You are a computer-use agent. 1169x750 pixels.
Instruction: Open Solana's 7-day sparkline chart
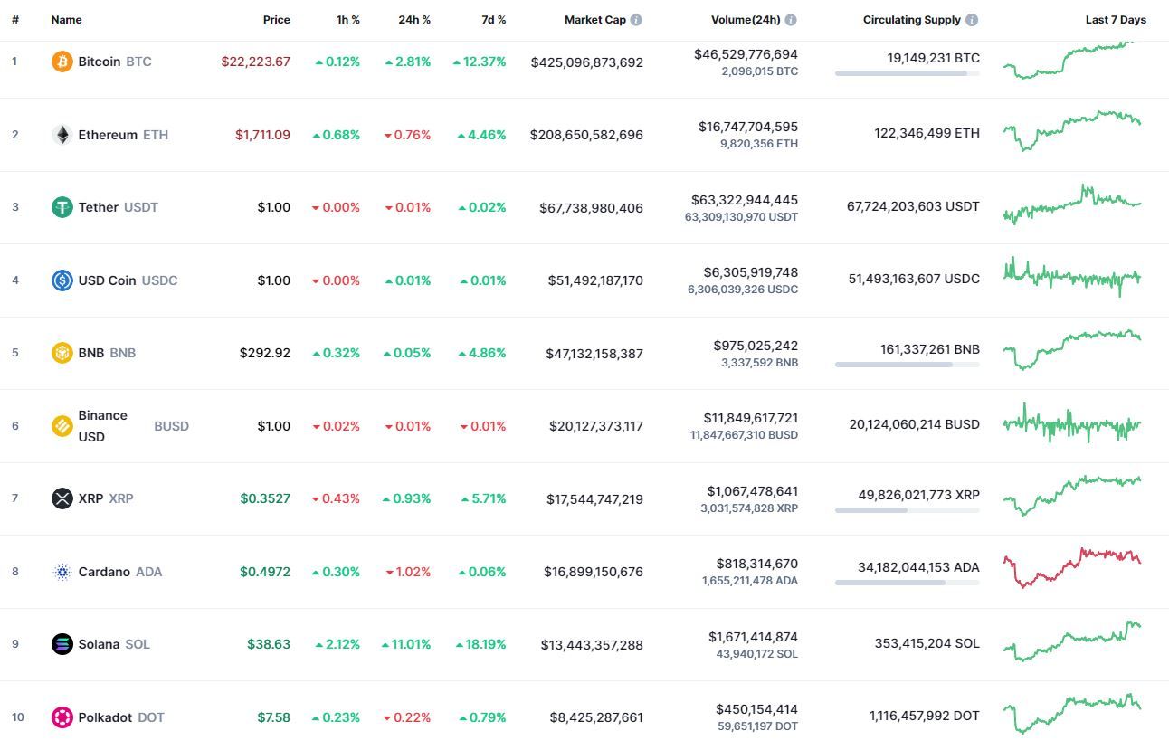pos(1072,641)
